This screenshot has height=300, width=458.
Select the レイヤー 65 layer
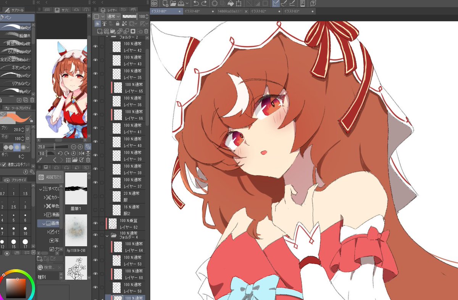coord(128,88)
